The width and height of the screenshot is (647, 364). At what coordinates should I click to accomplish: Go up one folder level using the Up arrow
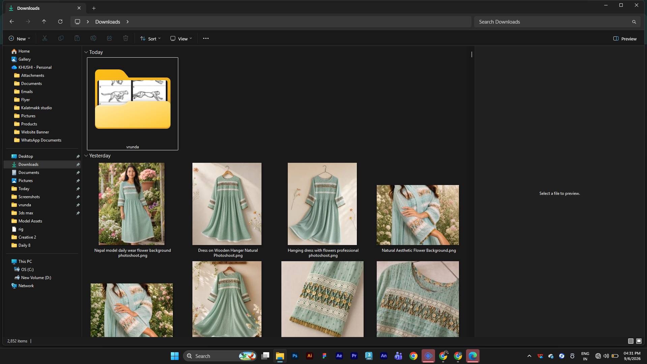[44, 22]
